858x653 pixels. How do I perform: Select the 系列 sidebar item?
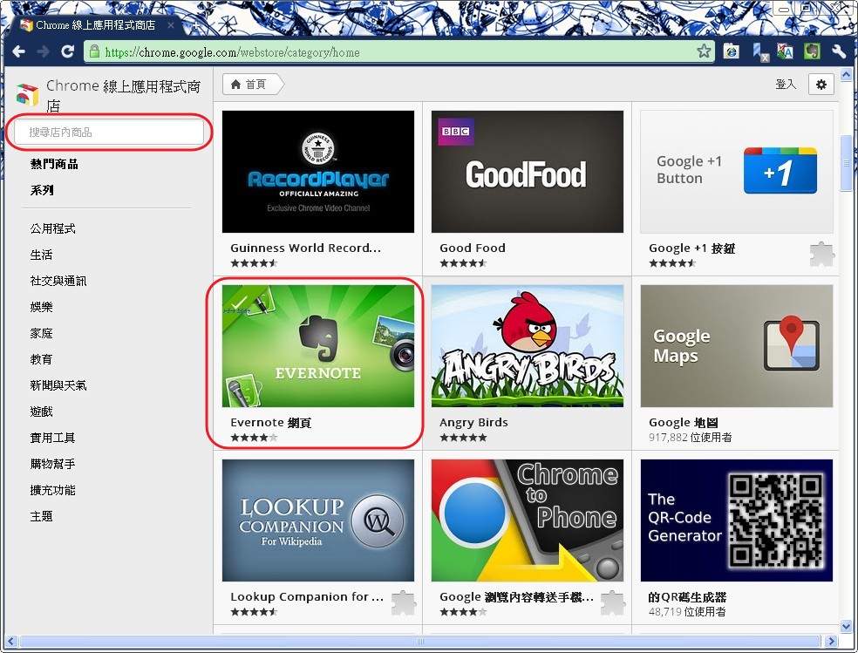42,190
